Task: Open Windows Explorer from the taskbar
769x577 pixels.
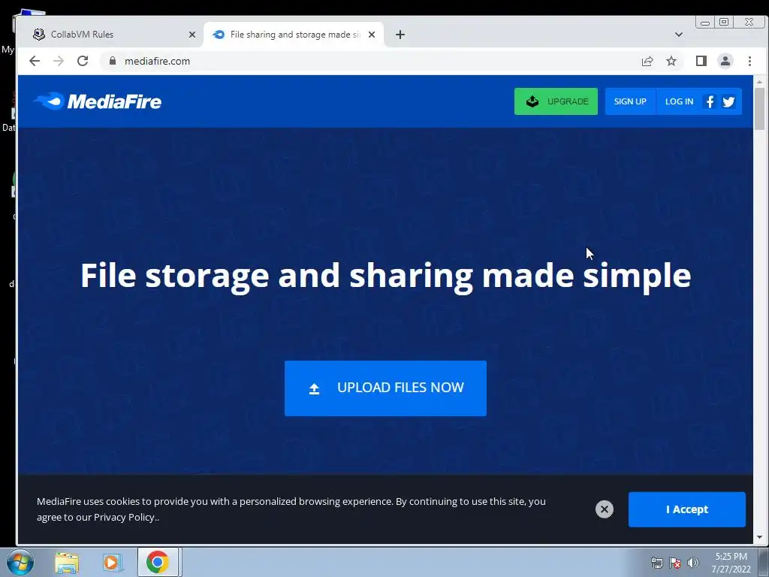Action: (67, 562)
